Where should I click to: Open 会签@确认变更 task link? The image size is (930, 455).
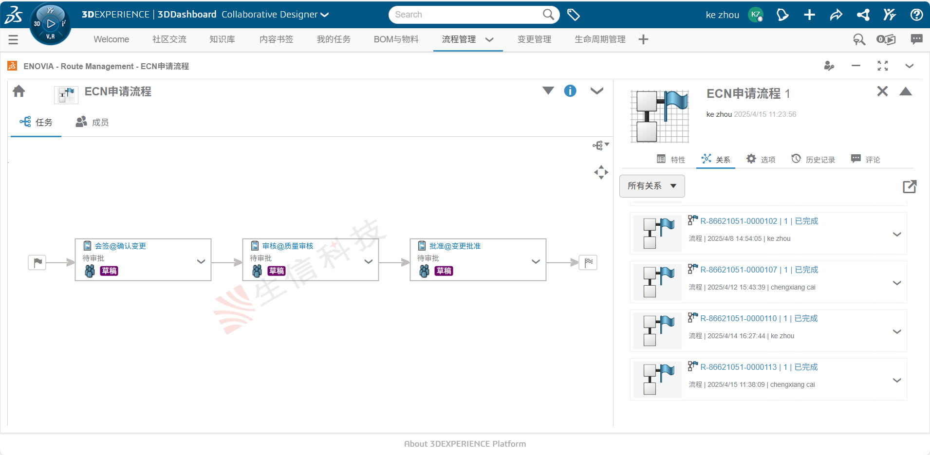coord(120,246)
